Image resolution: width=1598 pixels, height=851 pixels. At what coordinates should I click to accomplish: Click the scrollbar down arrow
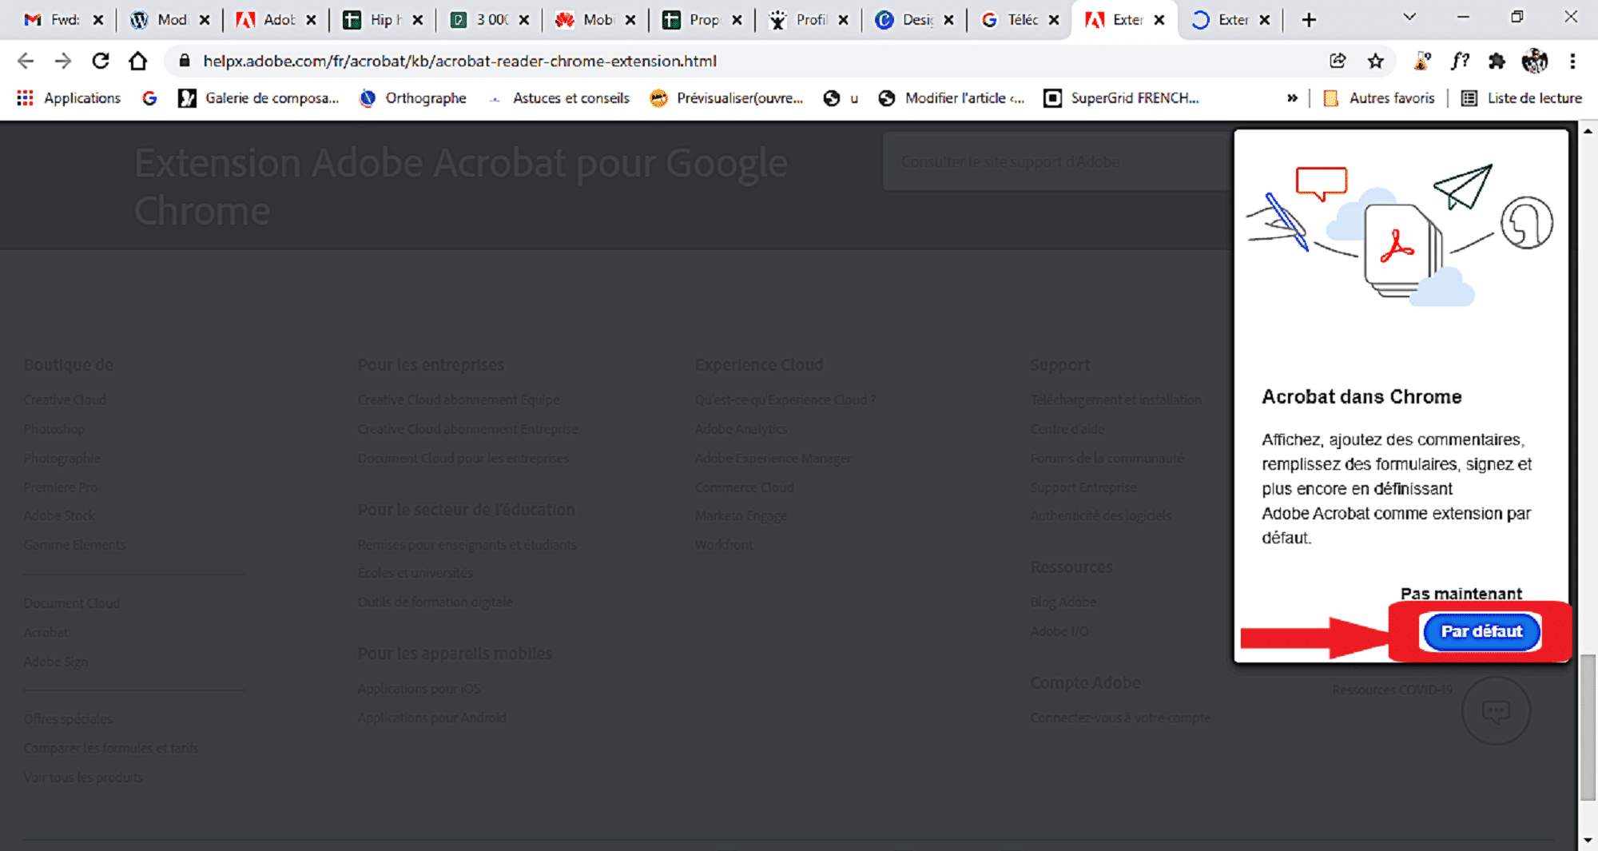1588,841
